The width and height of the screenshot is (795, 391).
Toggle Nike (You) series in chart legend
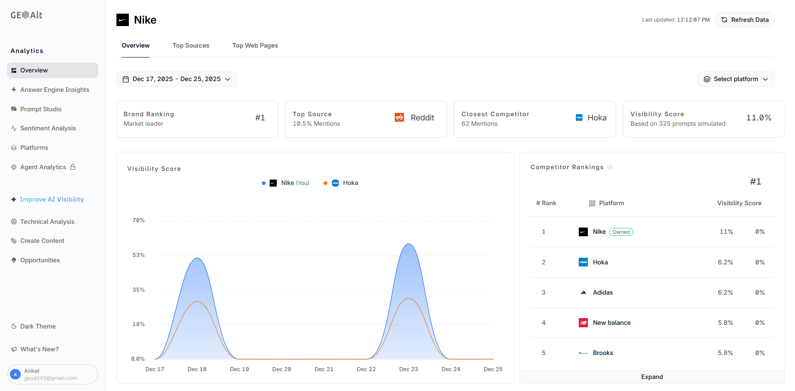pos(286,183)
